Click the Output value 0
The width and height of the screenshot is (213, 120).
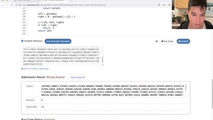[x=42, y=100]
